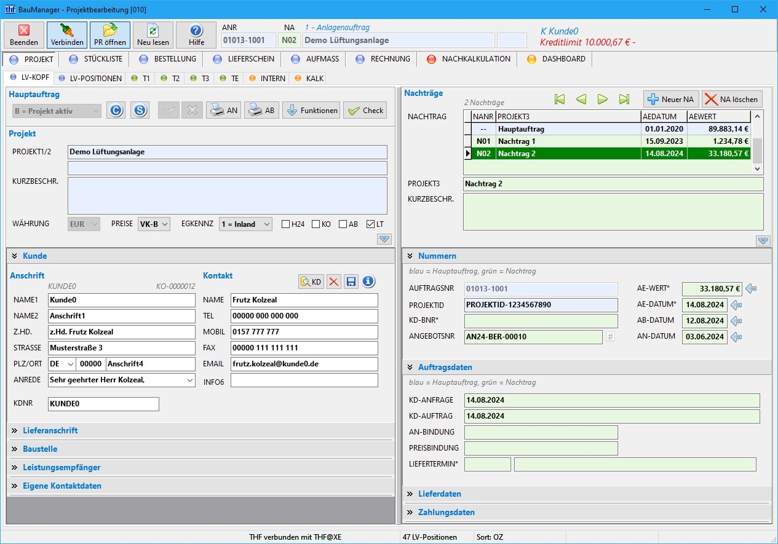
Task: Toggle the KO checkbox
Action: (316, 224)
